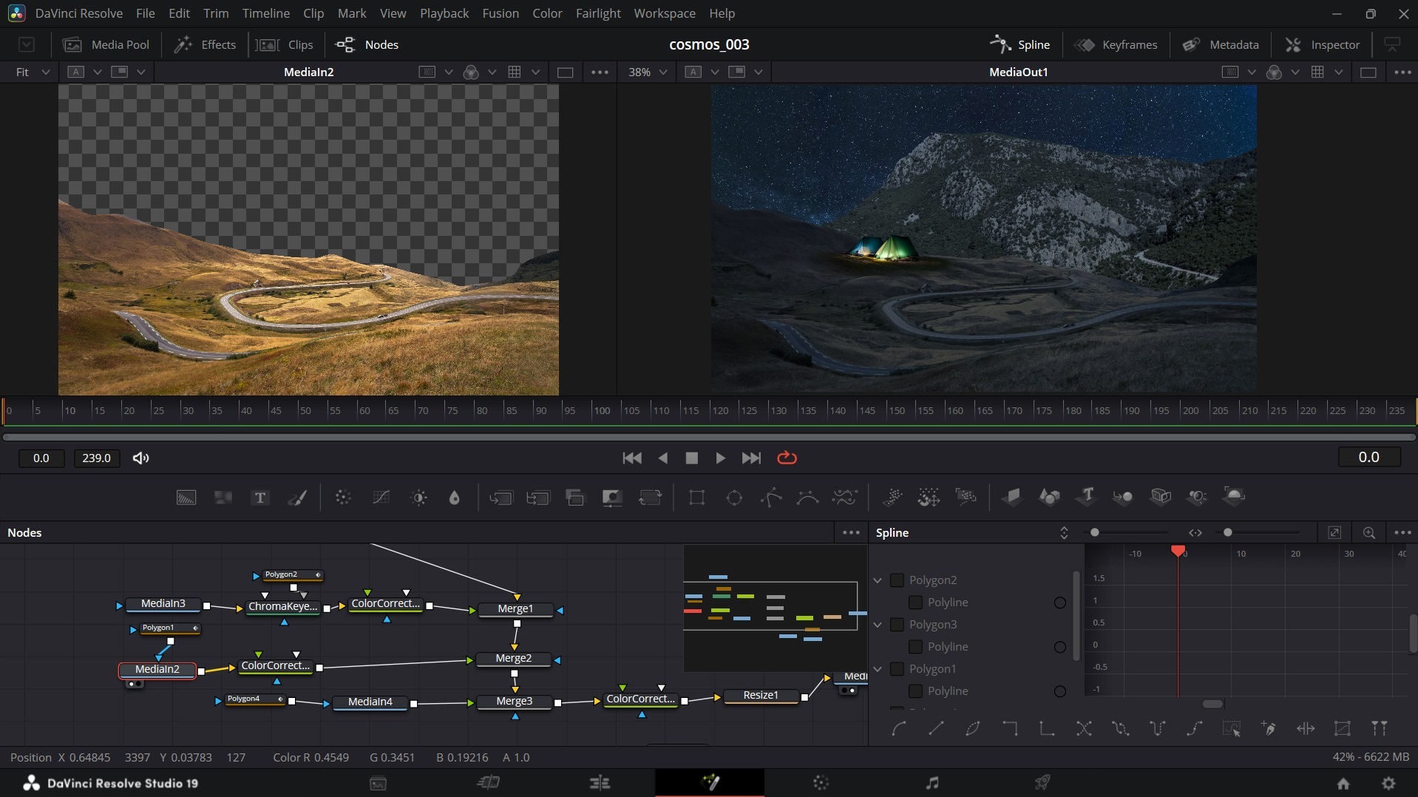
Task: Select the Merge2 node
Action: (513, 659)
